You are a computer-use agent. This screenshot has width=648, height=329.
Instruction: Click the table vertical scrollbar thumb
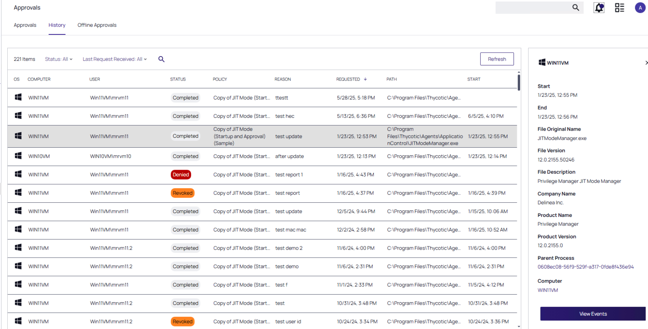click(x=519, y=82)
